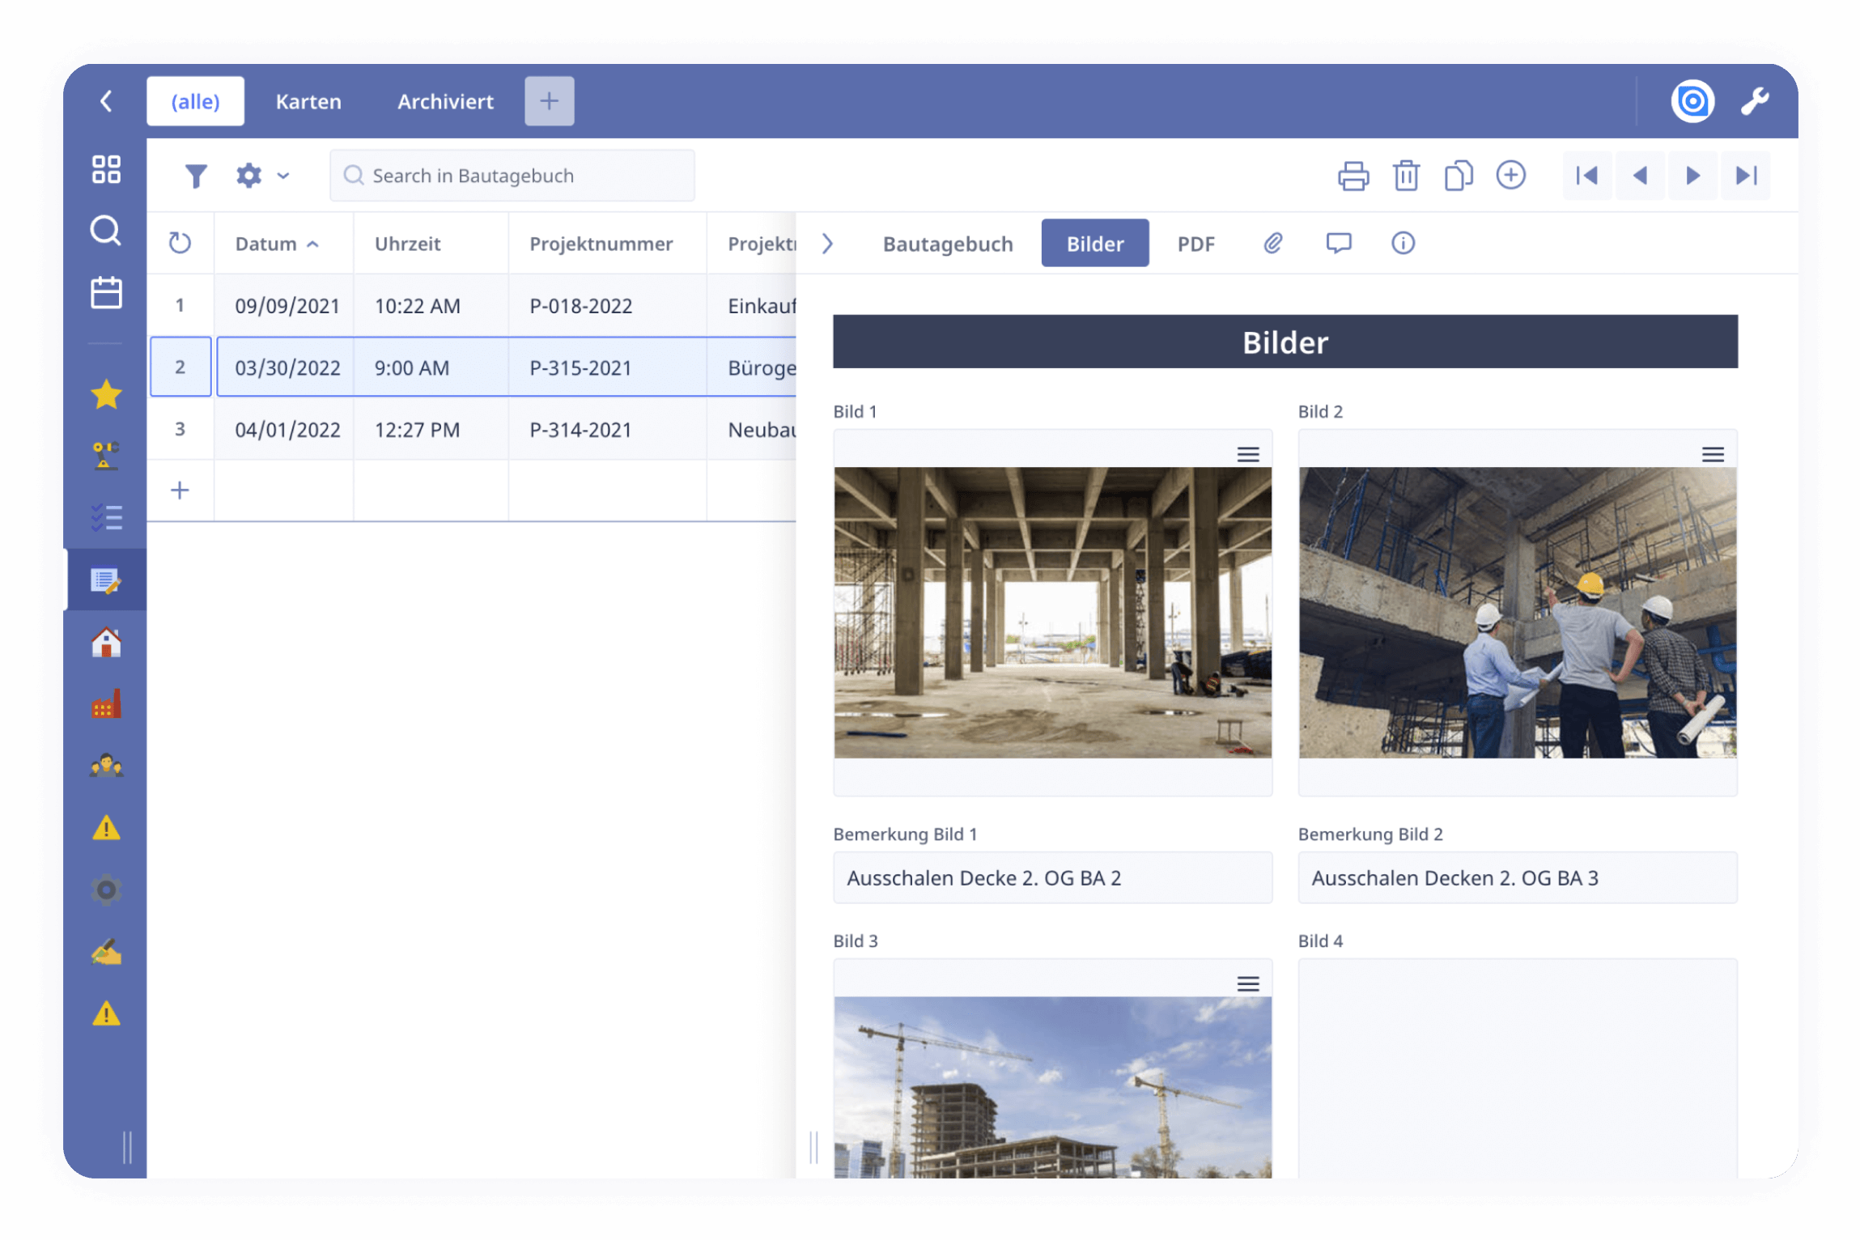
Task: Add a new record with plus circle
Action: pos(1510,175)
